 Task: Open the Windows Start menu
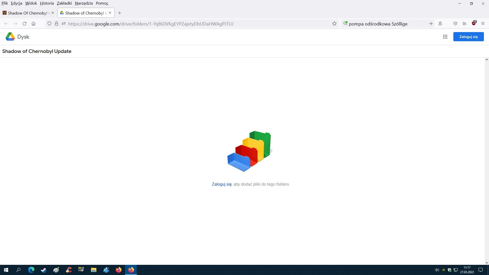(6, 270)
